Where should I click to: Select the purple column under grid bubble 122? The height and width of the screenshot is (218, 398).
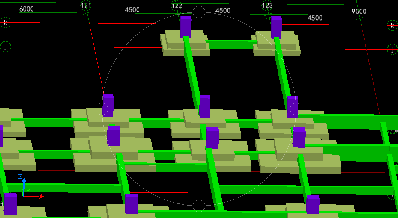(x=186, y=27)
